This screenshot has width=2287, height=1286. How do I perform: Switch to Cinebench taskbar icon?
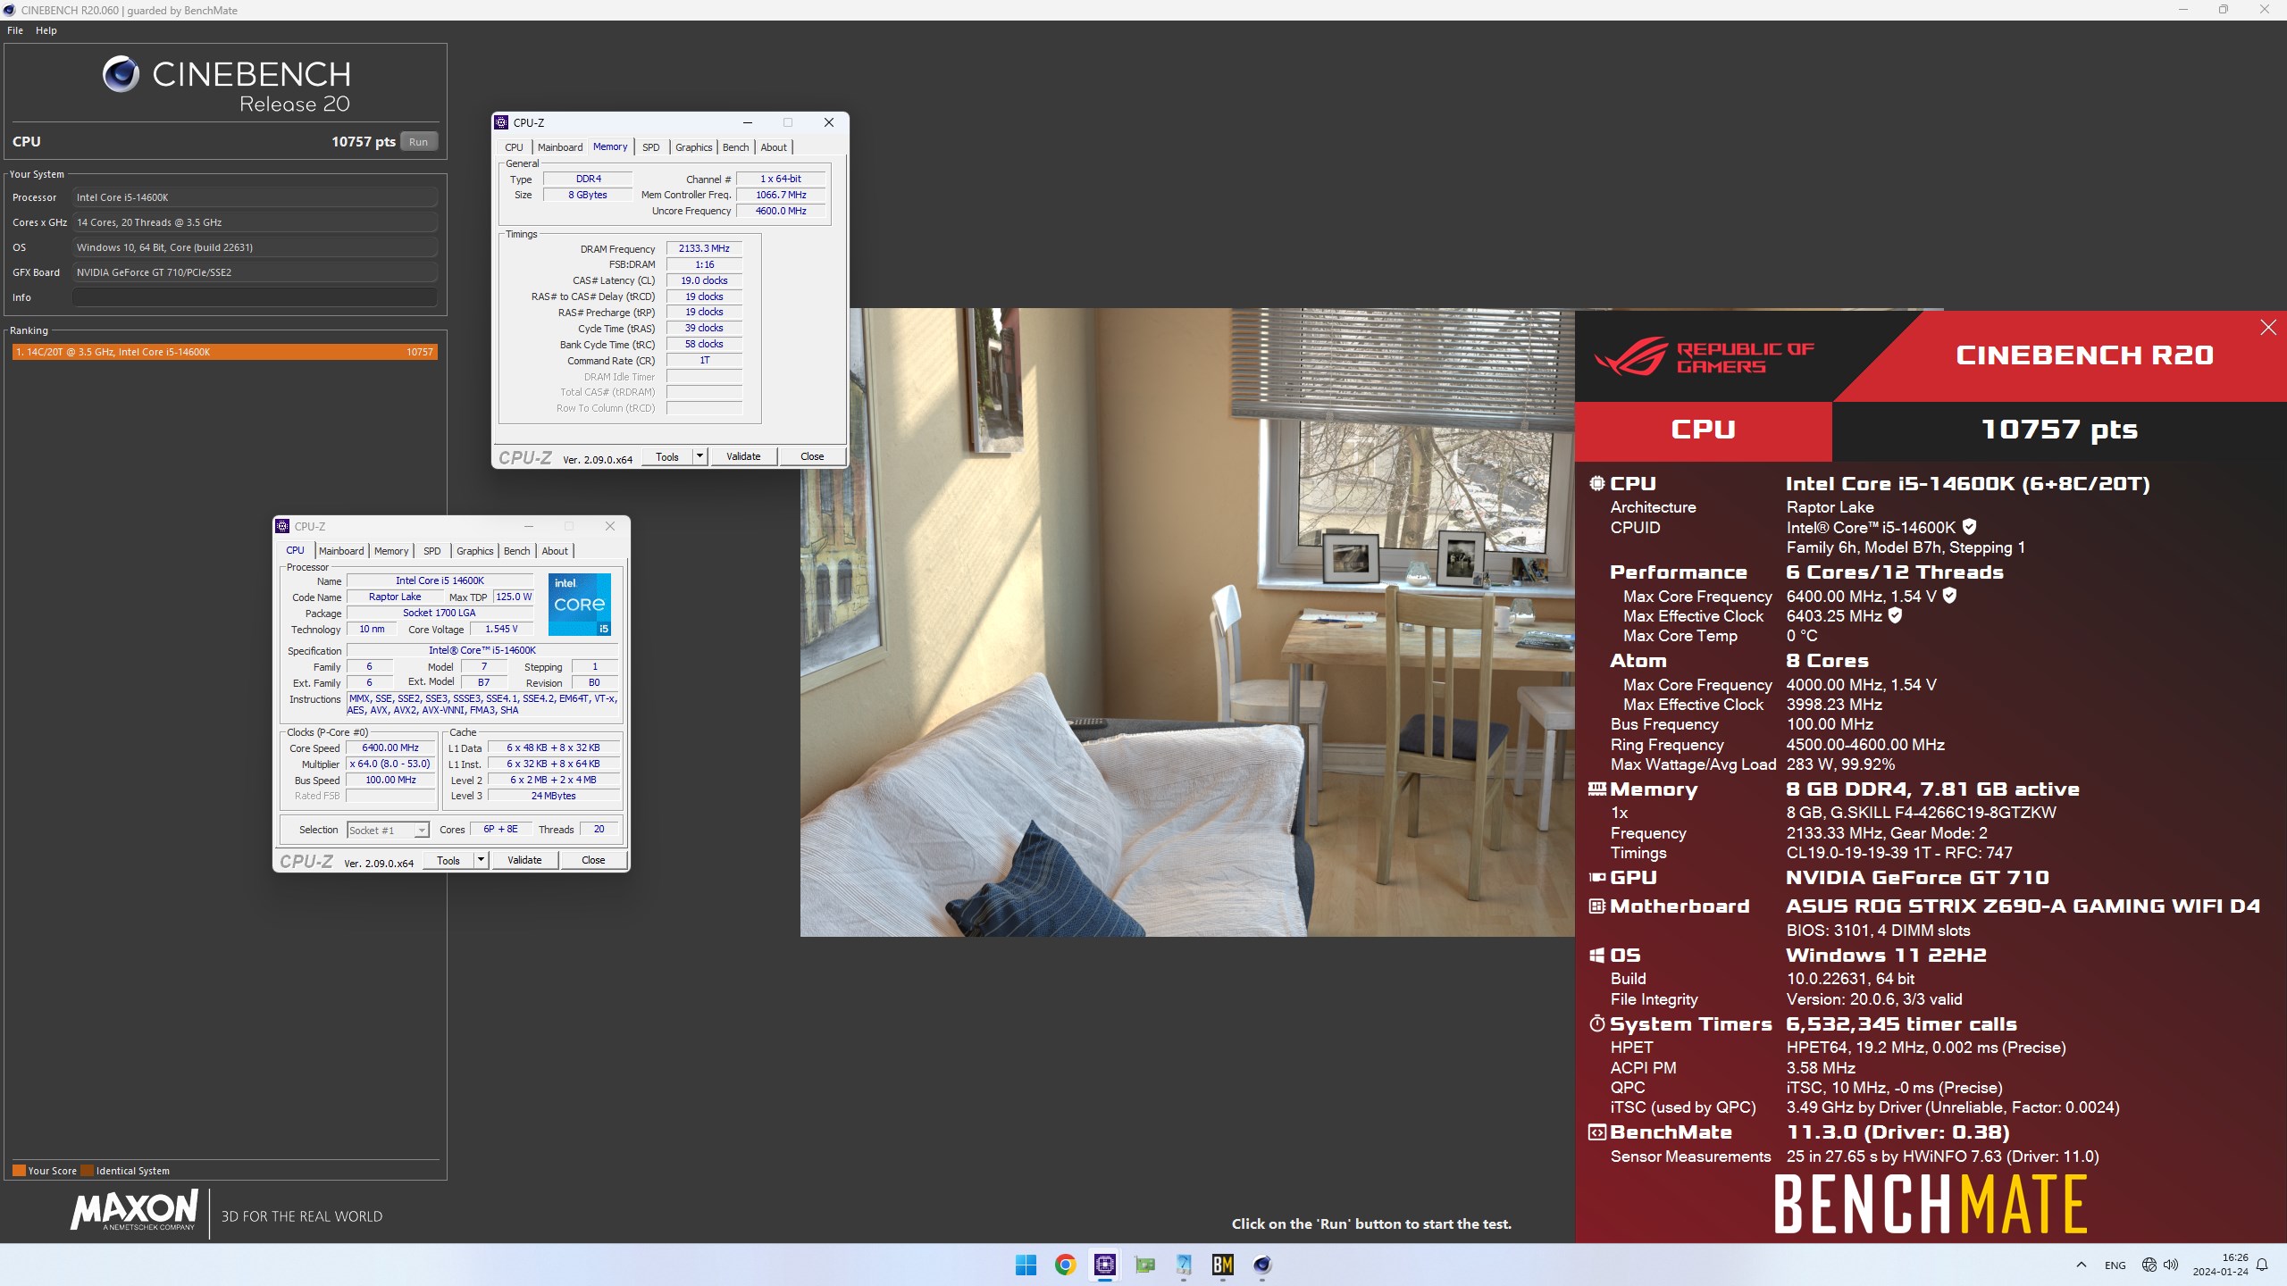[x=1262, y=1265]
